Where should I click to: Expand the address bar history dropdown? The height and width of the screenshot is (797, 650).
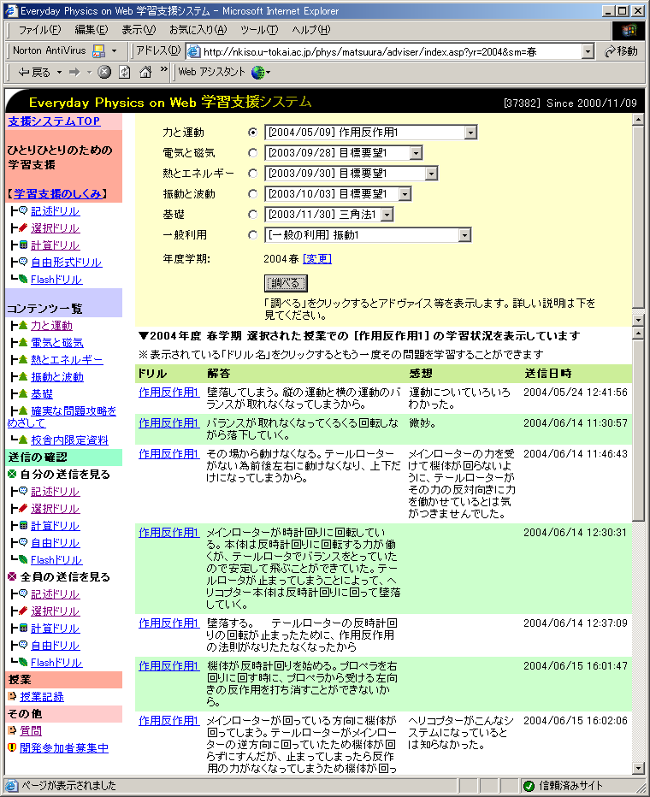[x=588, y=51]
